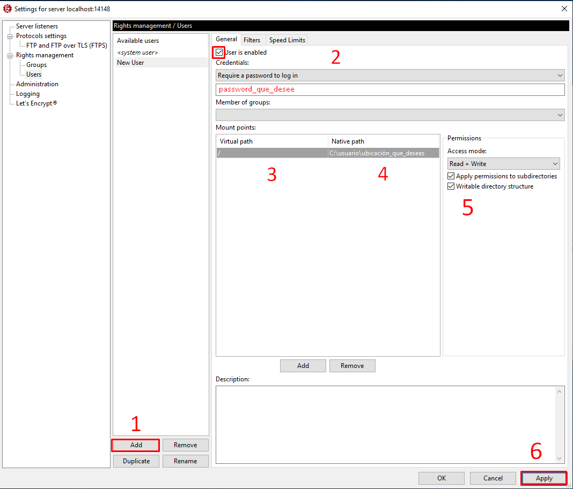Click Apply to save changes

click(x=543, y=478)
